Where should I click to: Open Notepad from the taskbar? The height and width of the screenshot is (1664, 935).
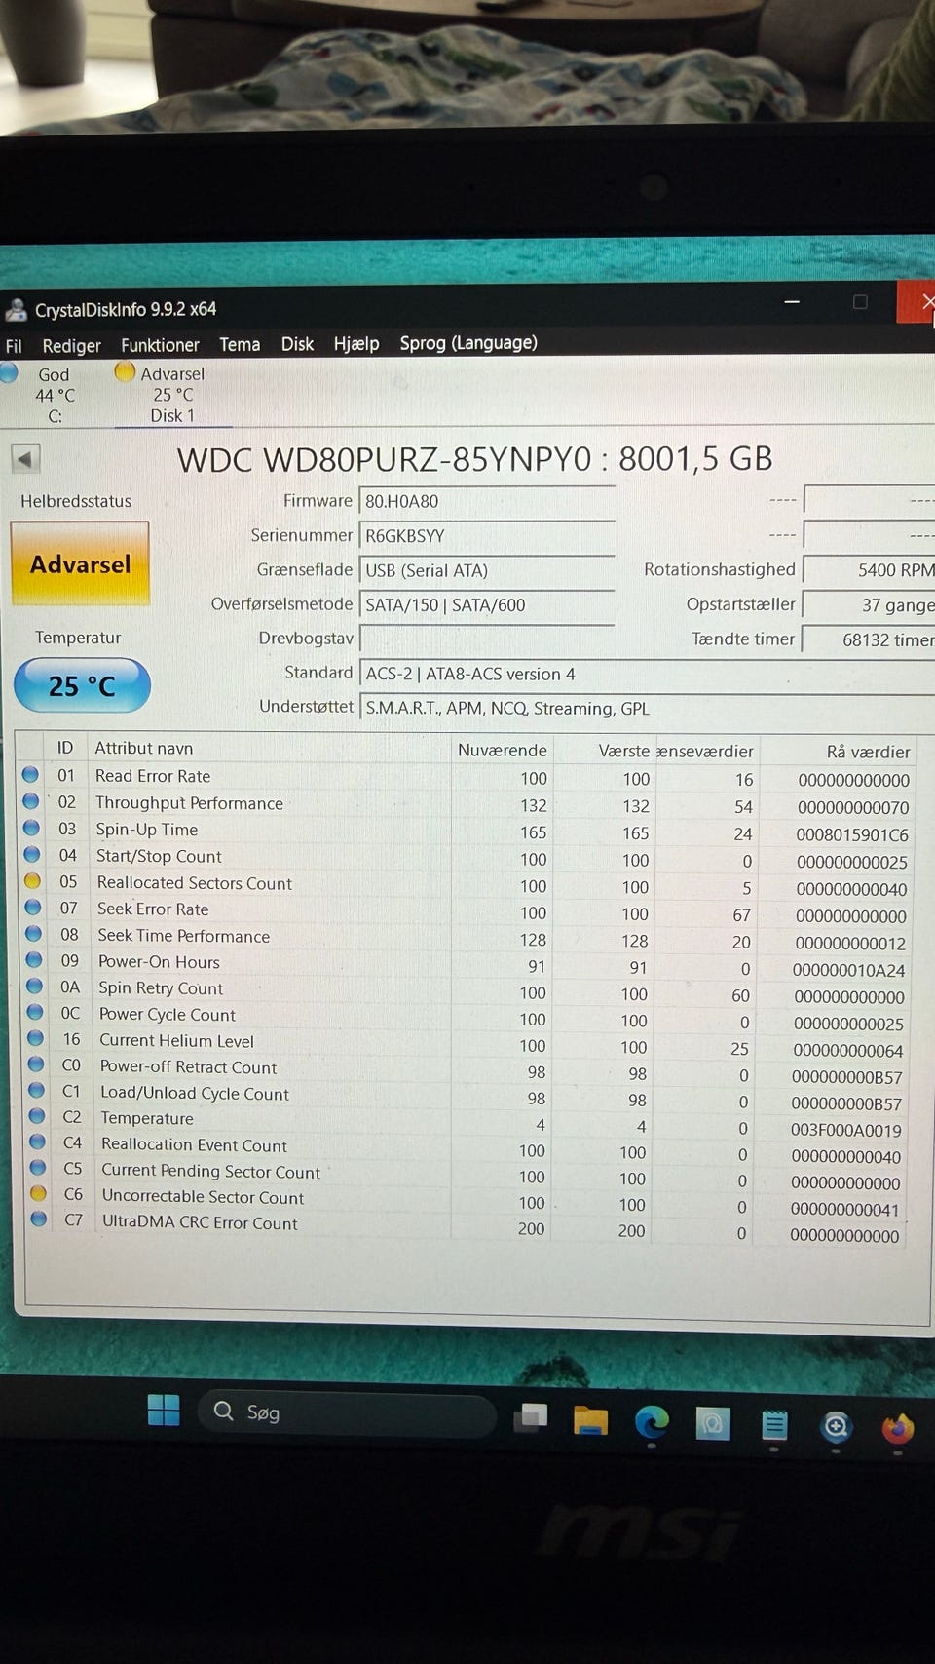(x=774, y=1426)
